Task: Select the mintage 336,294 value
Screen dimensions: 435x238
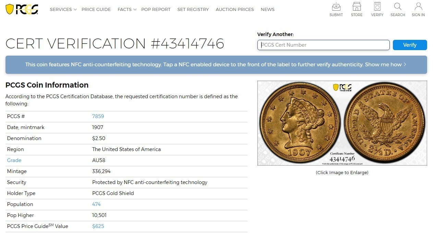Action: pyautogui.click(x=101, y=171)
